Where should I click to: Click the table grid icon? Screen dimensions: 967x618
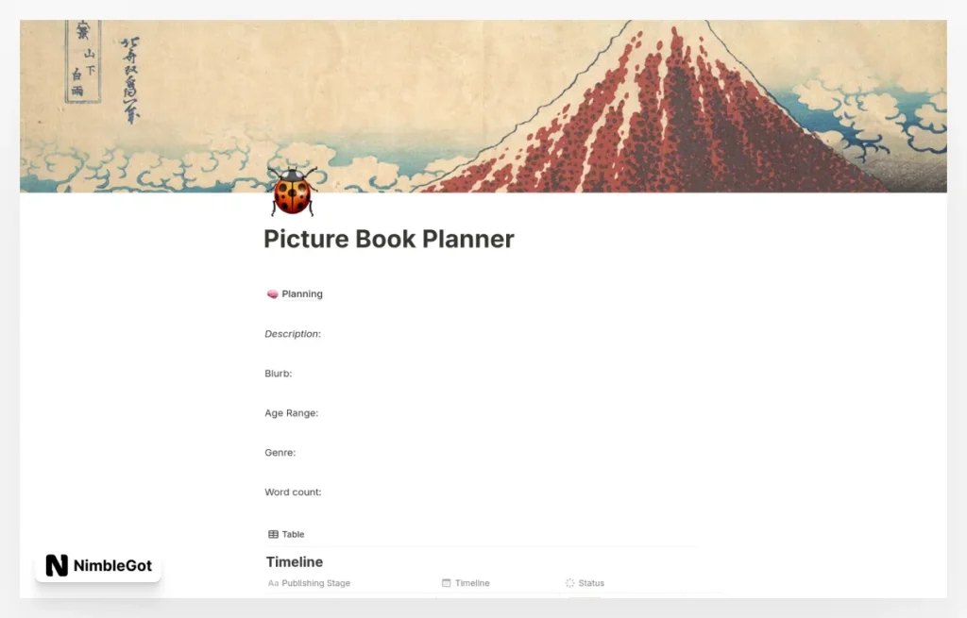click(x=273, y=534)
